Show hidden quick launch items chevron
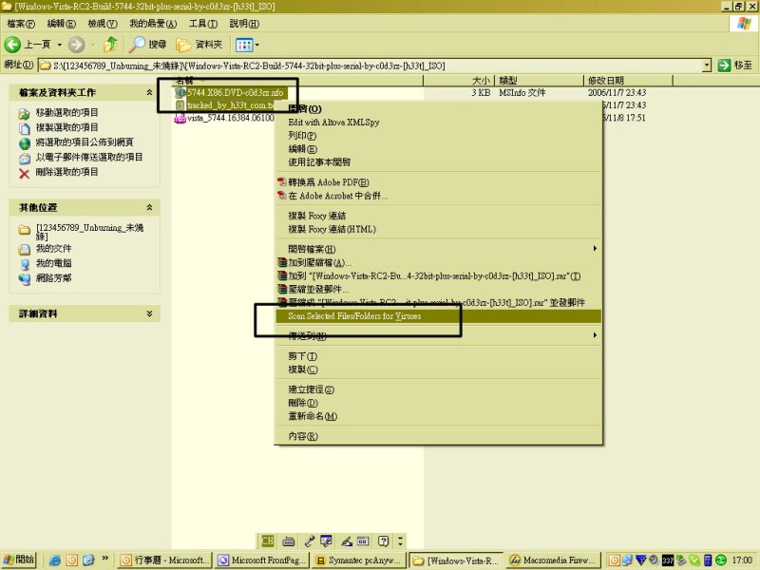Image resolution: width=760 pixels, height=570 pixels. (105, 559)
